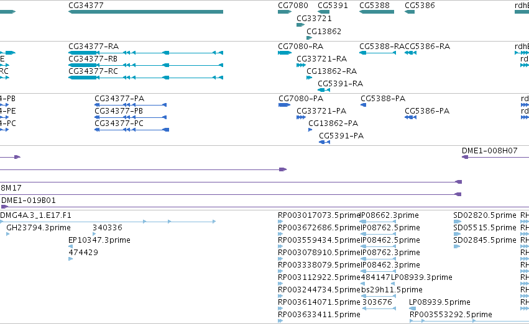Select the RP003017073.5prime EST
The width and height of the screenshot is (529, 324).
coord(280,222)
